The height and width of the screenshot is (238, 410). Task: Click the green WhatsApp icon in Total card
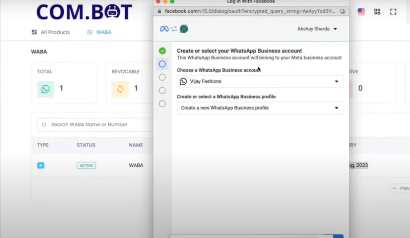pos(45,89)
